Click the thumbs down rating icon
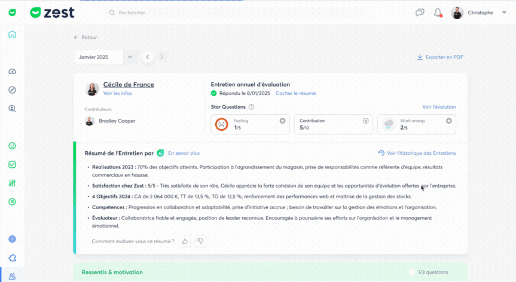Screen dimensions: 516x282 click(x=200, y=241)
